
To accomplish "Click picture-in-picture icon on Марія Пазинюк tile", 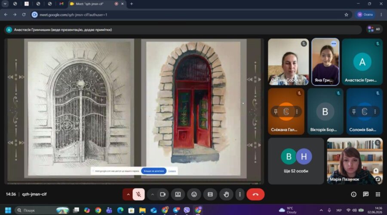I will point(378,179).
